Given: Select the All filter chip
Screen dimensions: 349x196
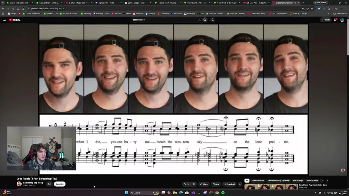Looking at the screenshot, I should (x=247, y=180).
